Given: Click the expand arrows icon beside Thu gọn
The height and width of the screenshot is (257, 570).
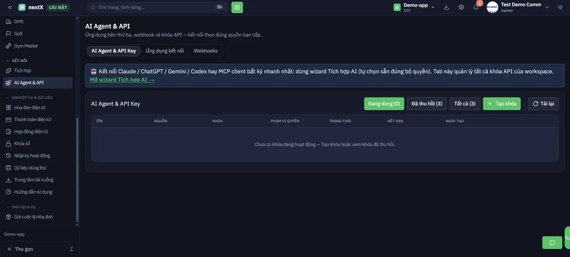Looking at the screenshot, I should (71, 249).
